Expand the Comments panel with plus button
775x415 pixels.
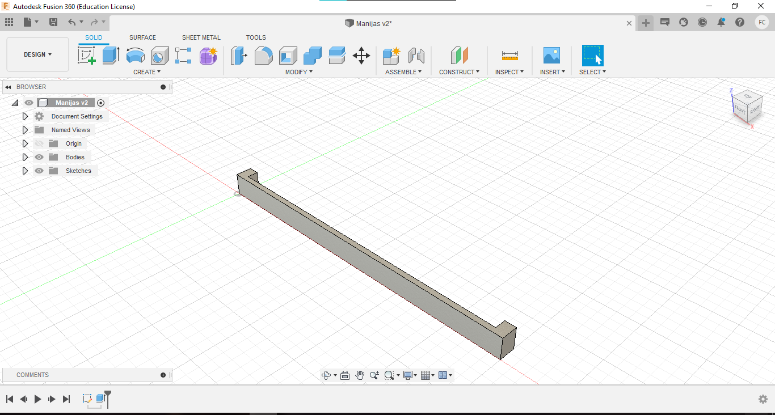click(x=163, y=375)
